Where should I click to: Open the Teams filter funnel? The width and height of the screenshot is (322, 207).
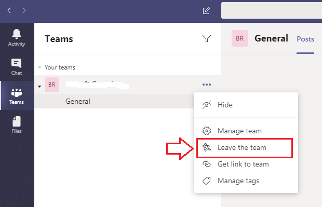pyautogui.click(x=207, y=38)
